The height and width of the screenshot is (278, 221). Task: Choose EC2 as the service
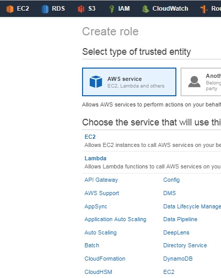[90, 137]
